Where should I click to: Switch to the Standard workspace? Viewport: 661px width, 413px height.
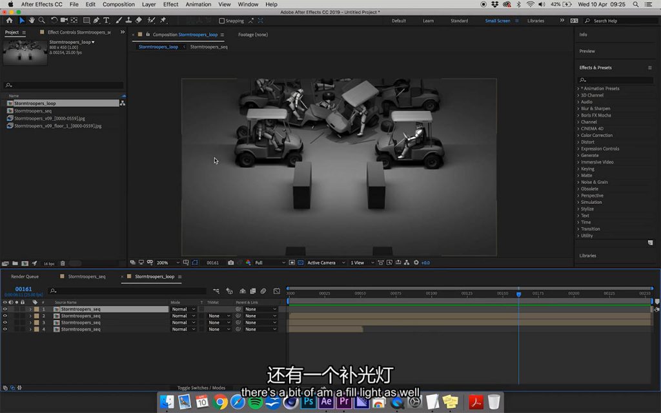[x=459, y=21]
